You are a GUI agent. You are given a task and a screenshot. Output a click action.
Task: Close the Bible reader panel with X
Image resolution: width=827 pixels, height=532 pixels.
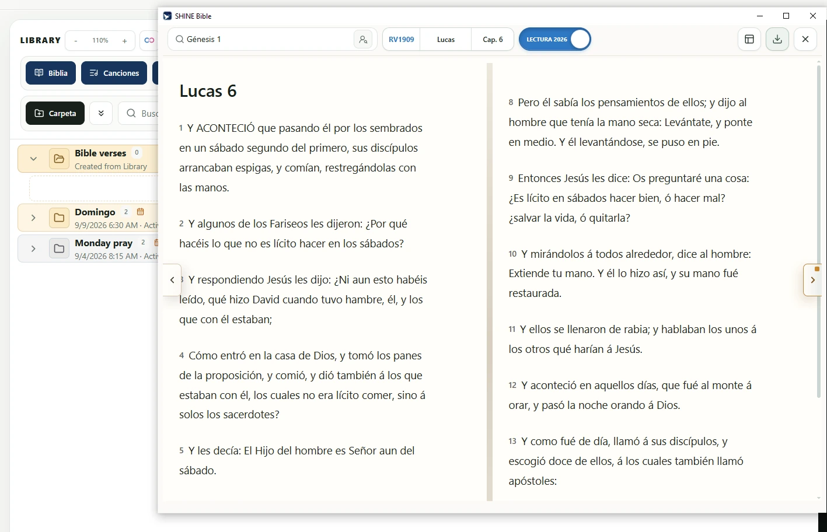pyautogui.click(x=805, y=40)
